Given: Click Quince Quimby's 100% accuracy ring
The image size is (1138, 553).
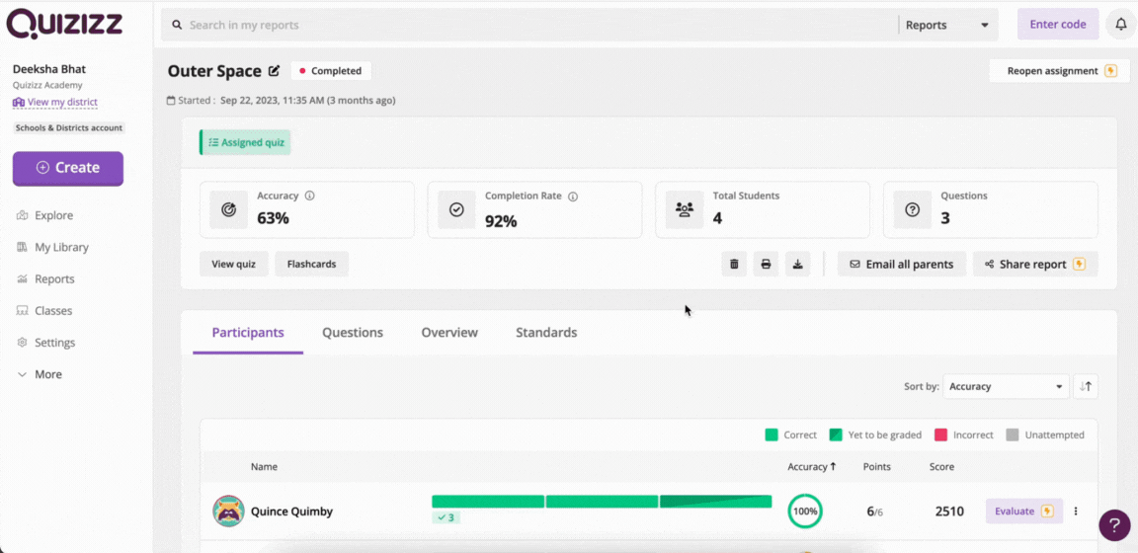Looking at the screenshot, I should pos(805,511).
